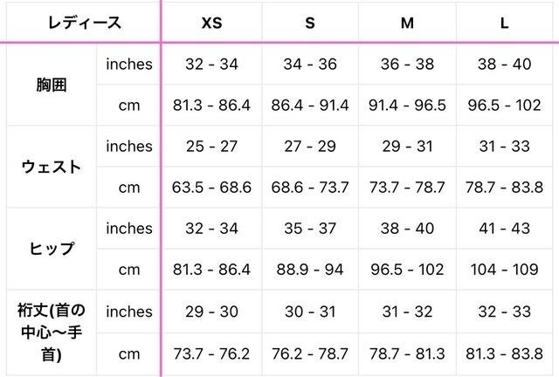Viewport: 559px width, 377px height.
Task: Click the 胸囲 inches value 34 - 36
Action: click(x=309, y=64)
